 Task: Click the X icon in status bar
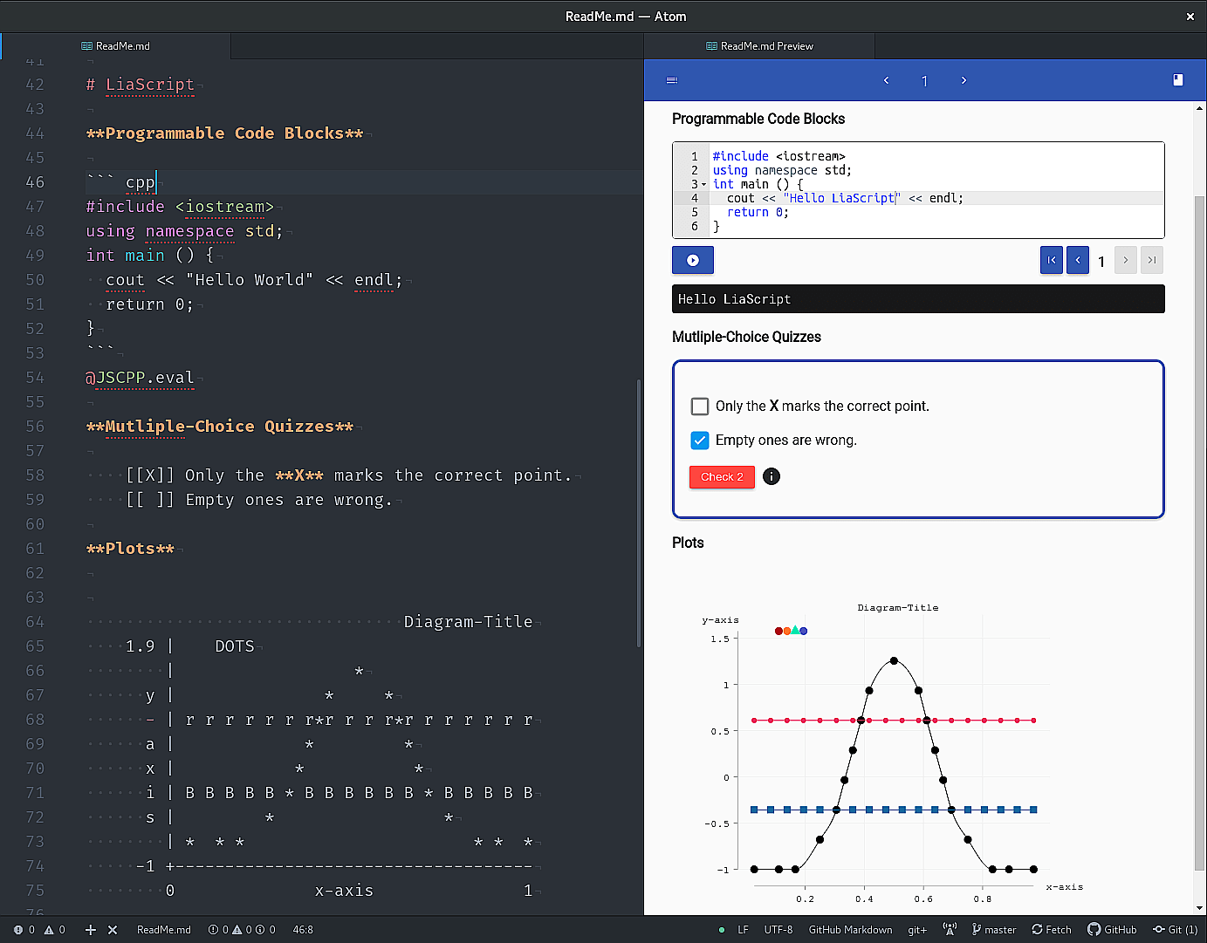tap(113, 930)
